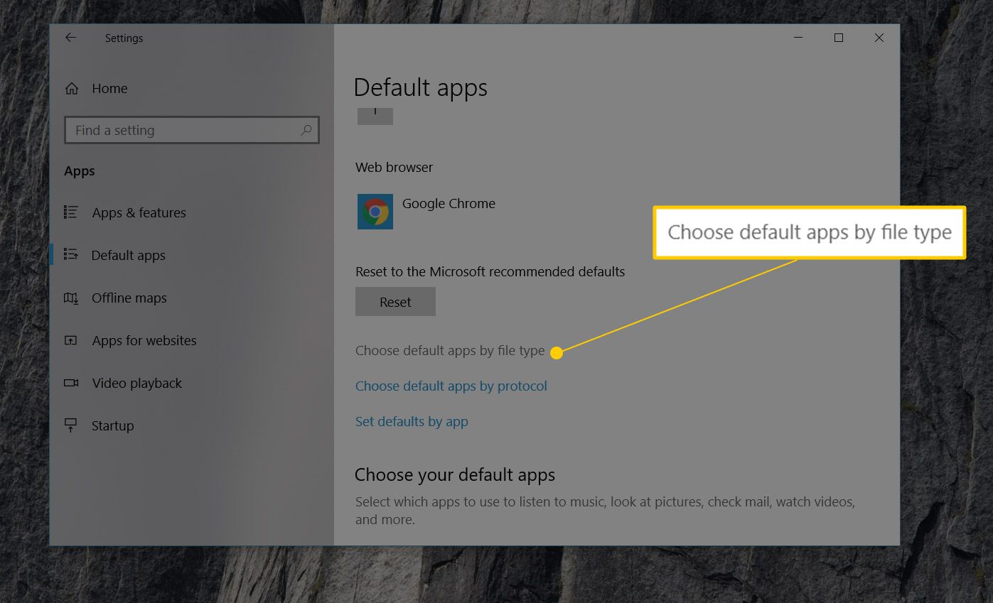Select Default apps in sidebar

(128, 255)
